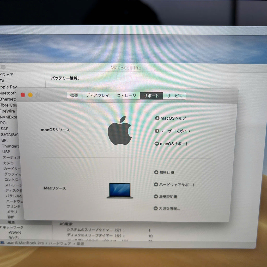Switch to the サービス tab
Image resolution: width=267 pixels, height=267 pixels.
tap(174, 96)
